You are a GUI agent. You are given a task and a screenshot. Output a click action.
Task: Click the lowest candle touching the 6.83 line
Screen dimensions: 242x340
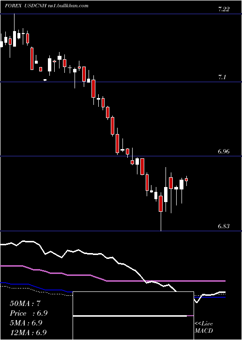(161, 211)
